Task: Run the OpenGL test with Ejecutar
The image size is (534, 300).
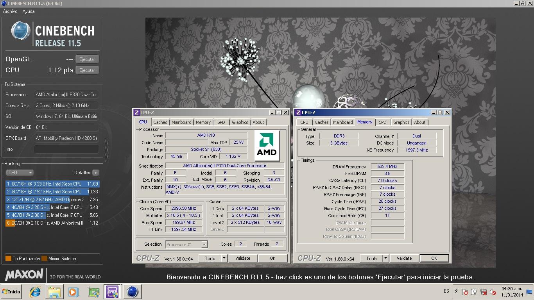Action: click(87, 59)
